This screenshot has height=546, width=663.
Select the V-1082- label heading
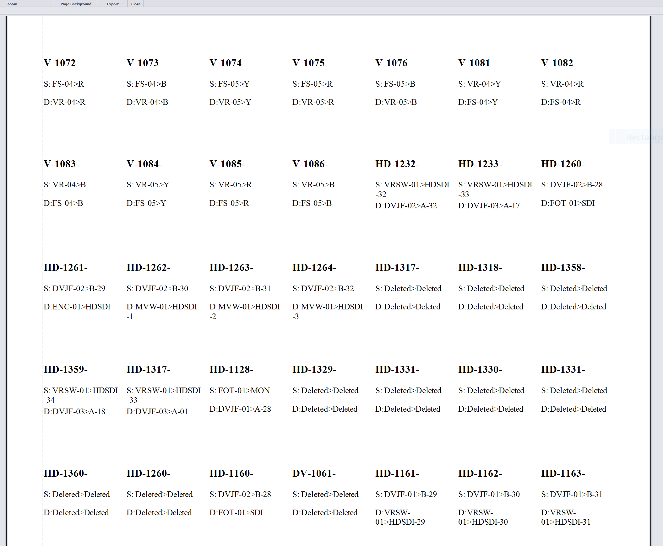point(559,63)
